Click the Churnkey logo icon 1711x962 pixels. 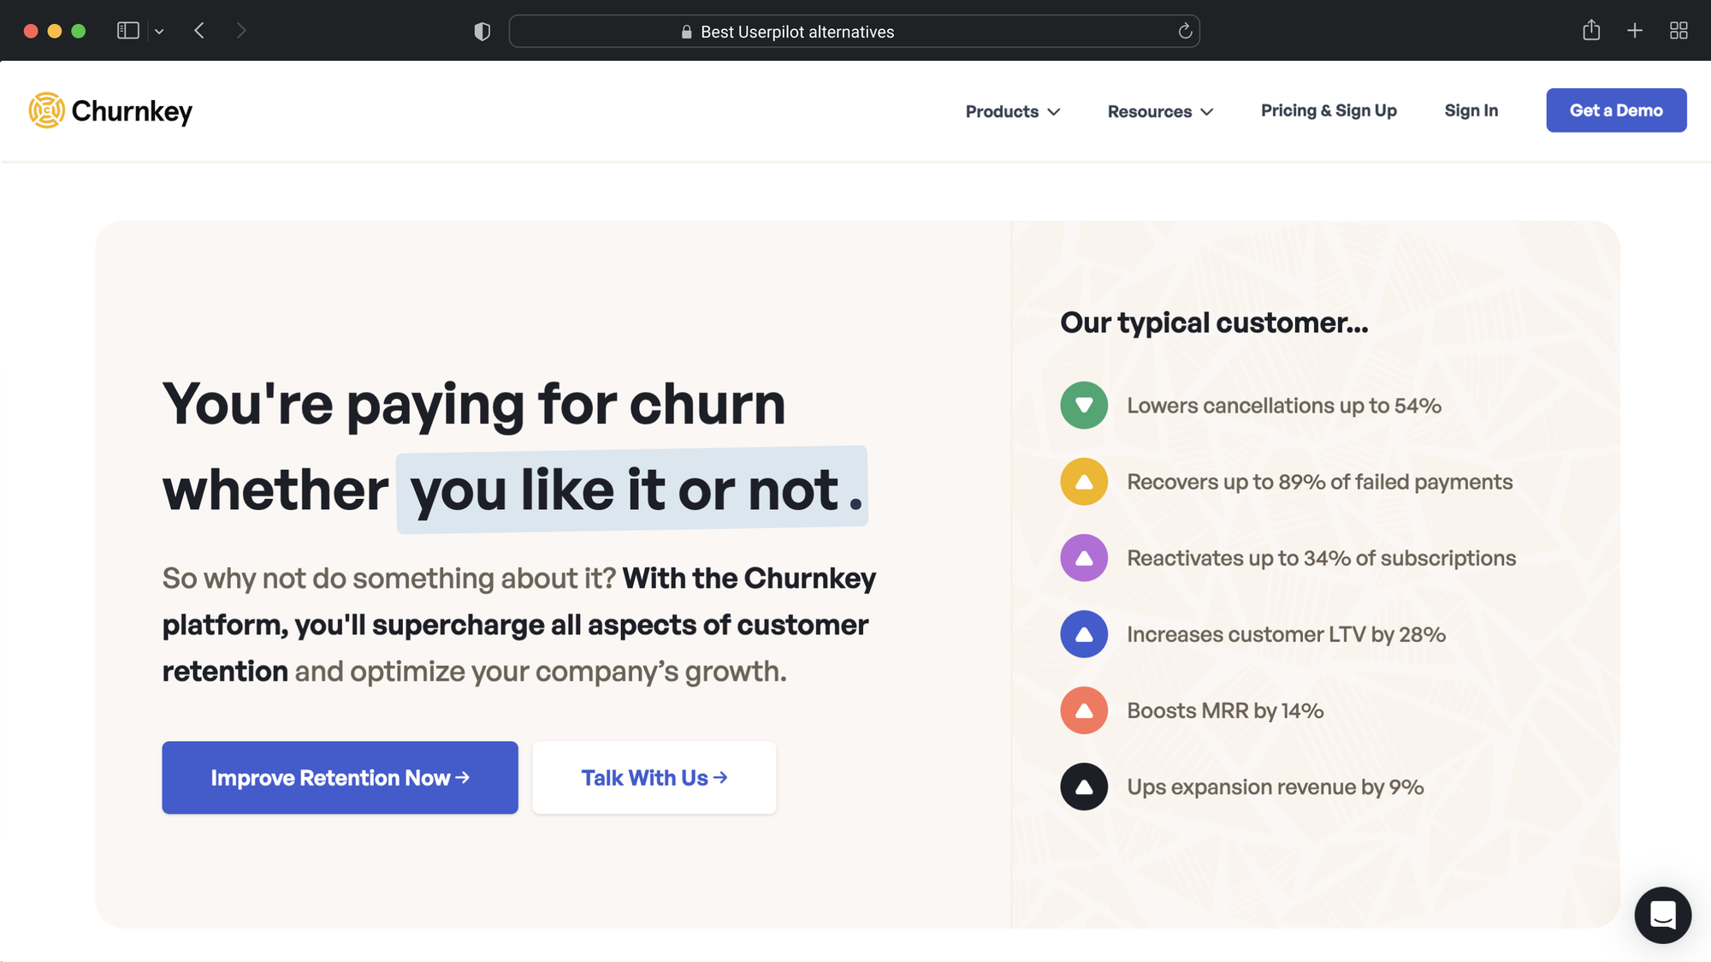46,110
